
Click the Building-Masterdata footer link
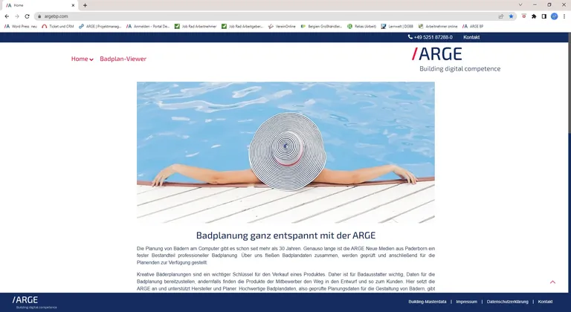click(427, 302)
